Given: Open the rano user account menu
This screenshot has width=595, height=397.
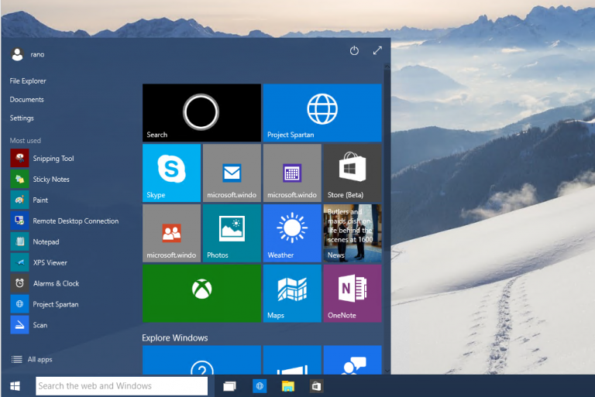Looking at the screenshot, I should pyautogui.click(x=27, y=54).
